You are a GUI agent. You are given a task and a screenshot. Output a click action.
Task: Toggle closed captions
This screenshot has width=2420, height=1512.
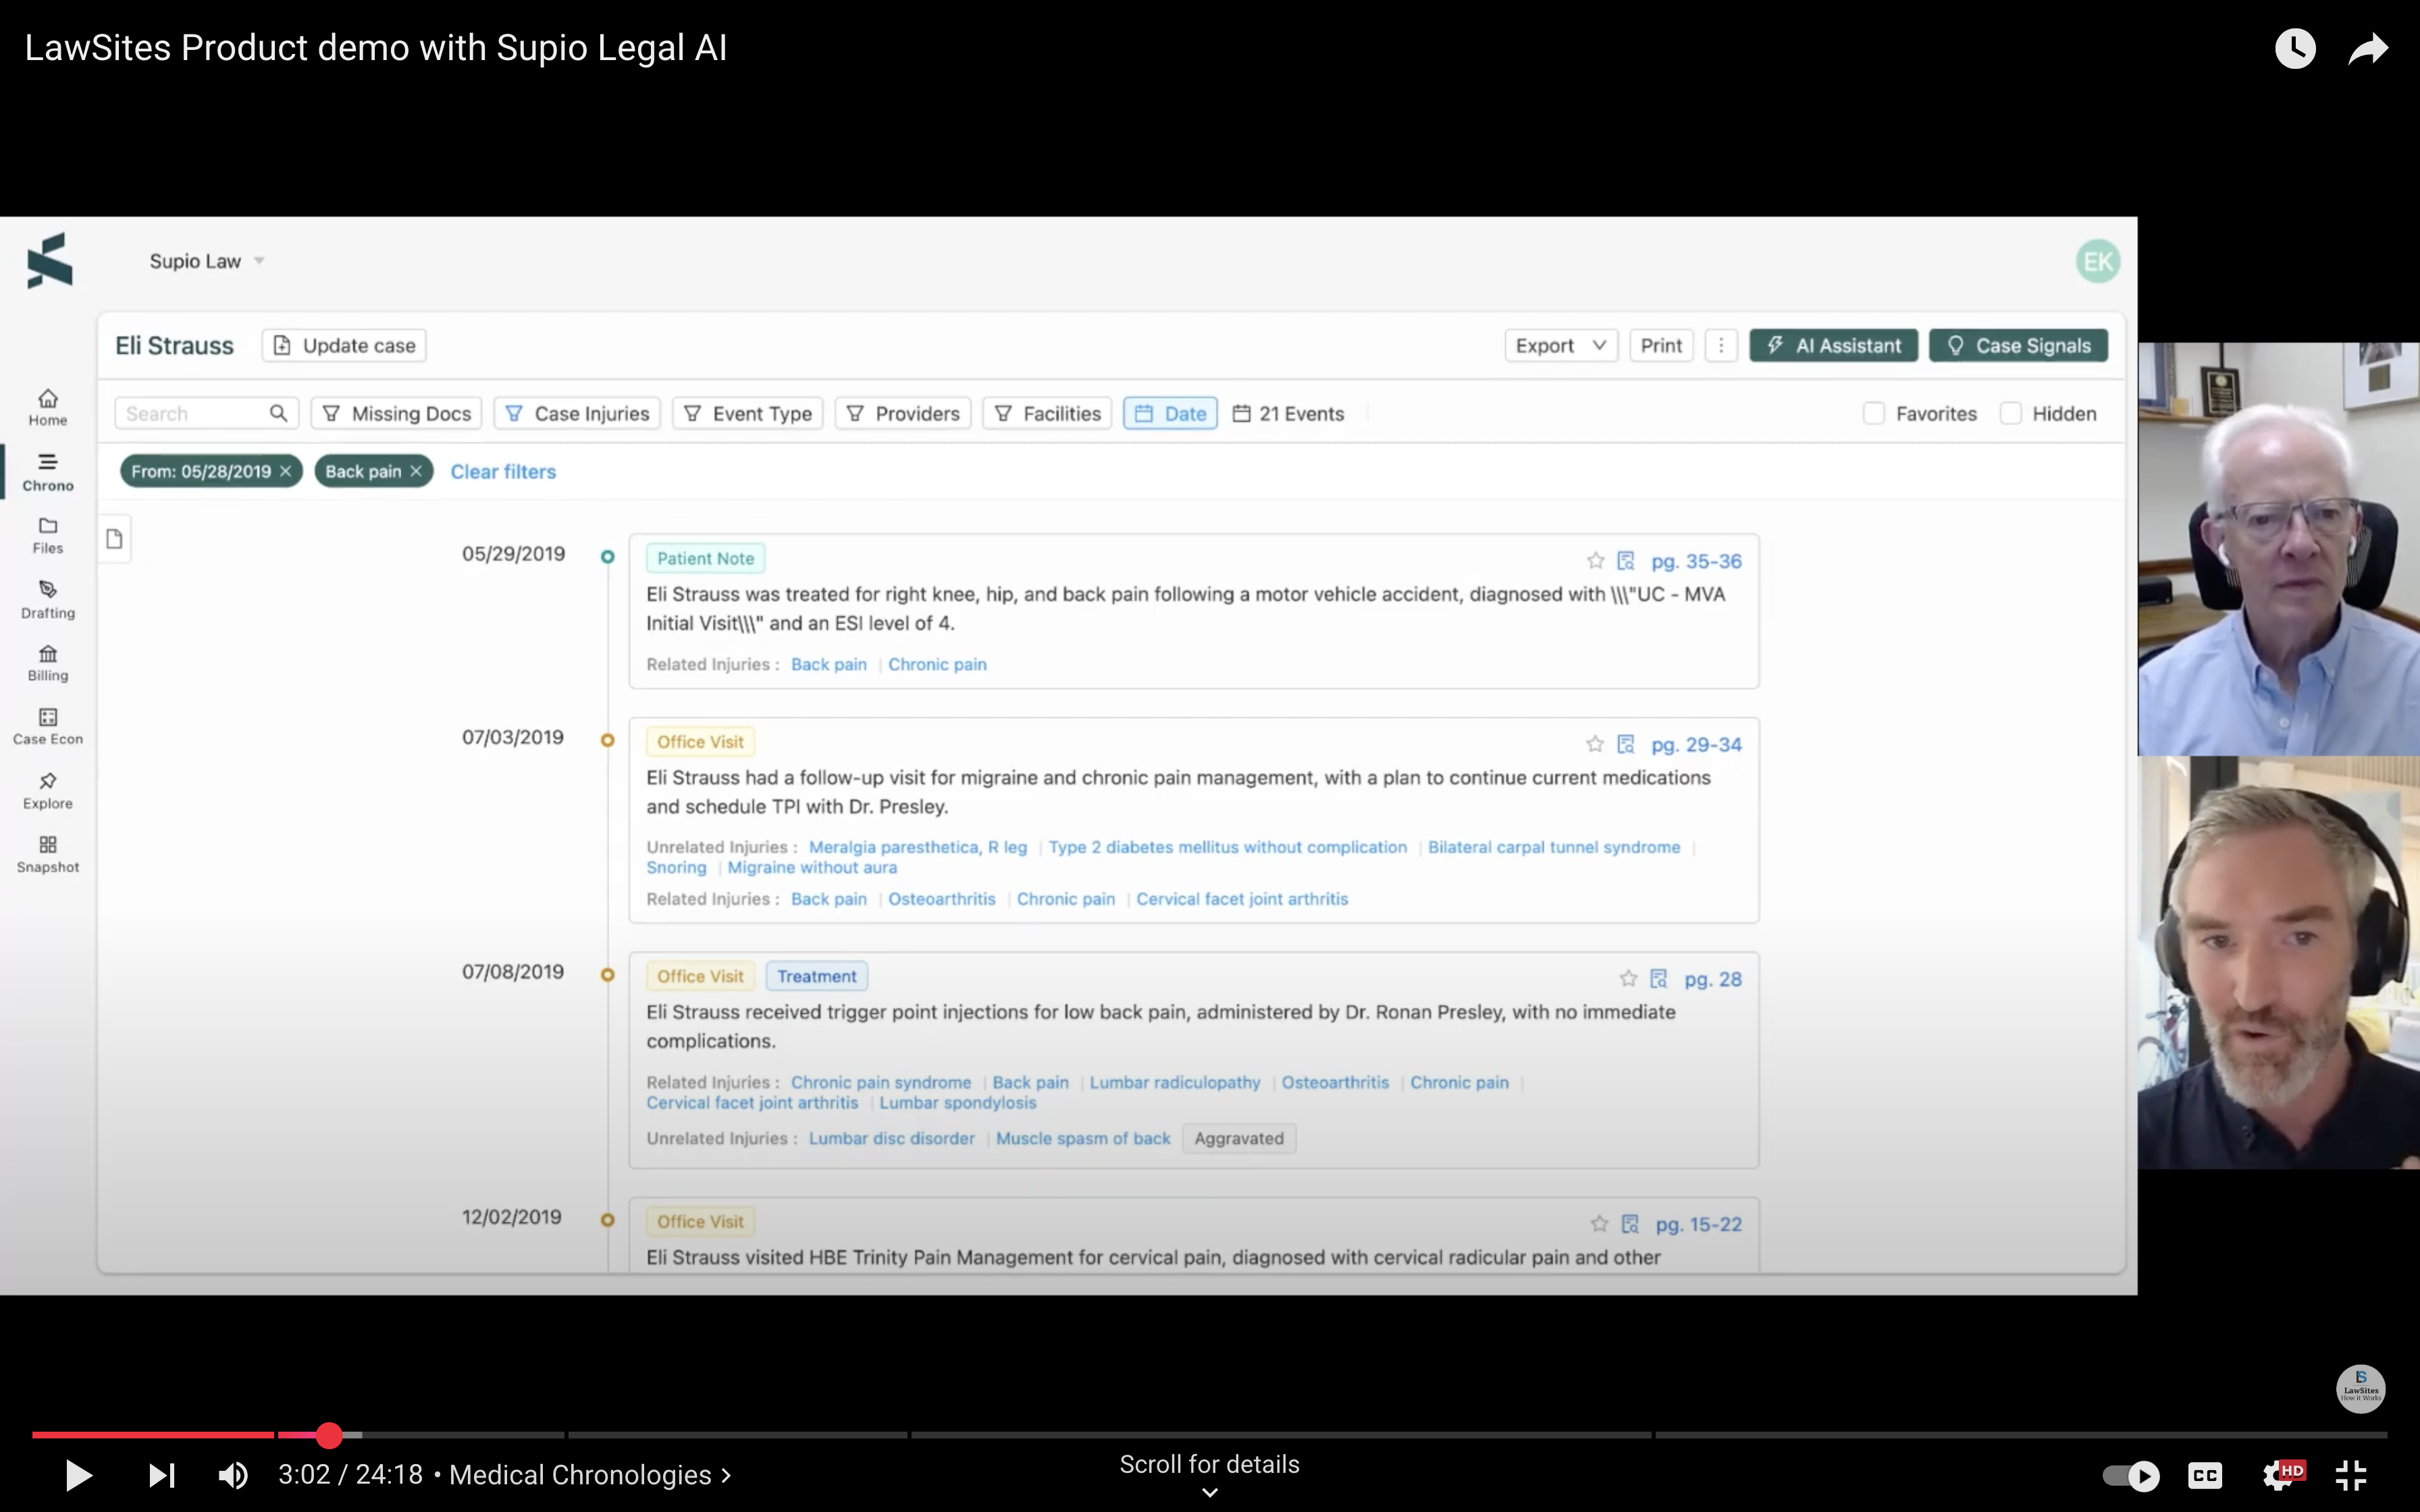tap(2205, 1475)
